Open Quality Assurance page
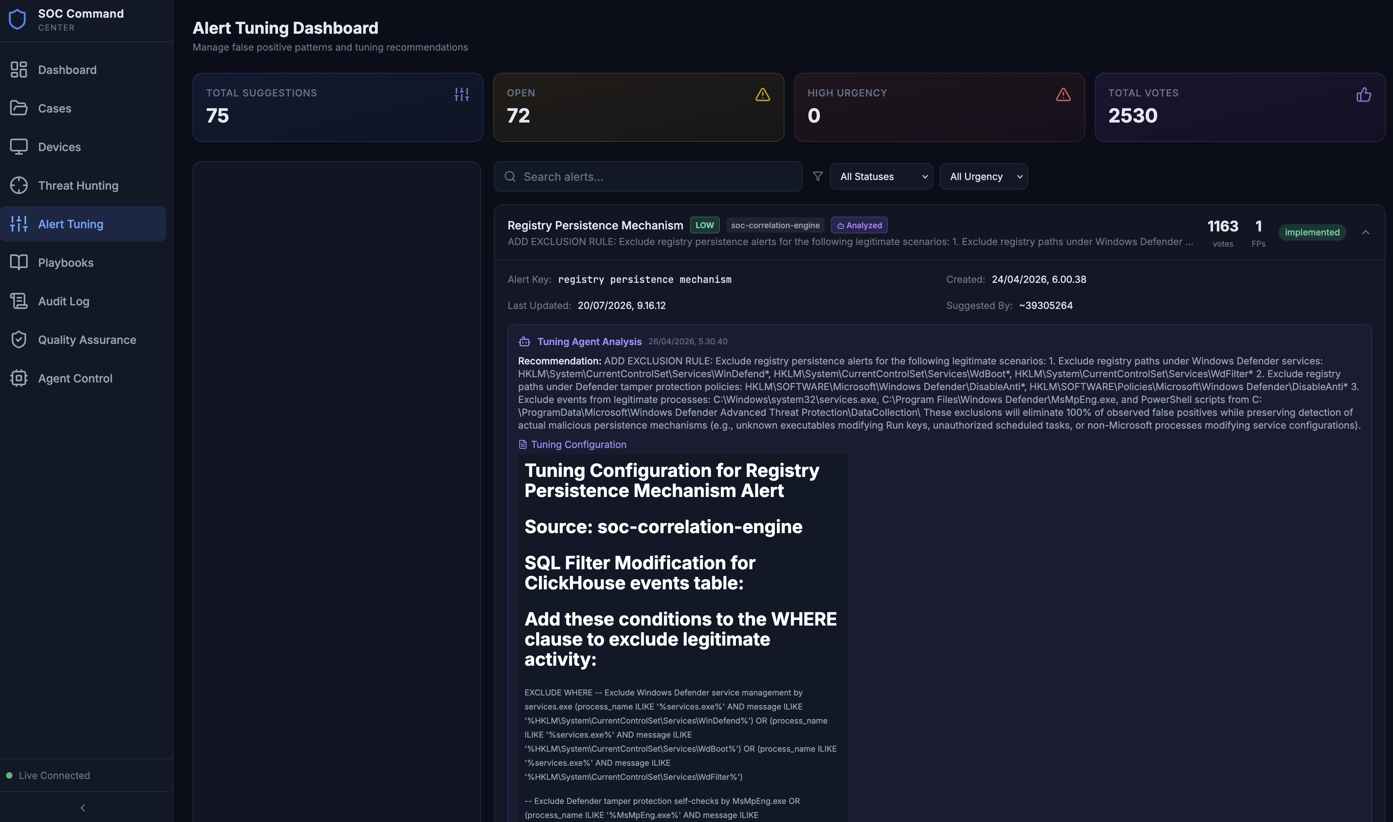Screen dimensions: 1393x822 pyautogui.click(x=83, y=339)
